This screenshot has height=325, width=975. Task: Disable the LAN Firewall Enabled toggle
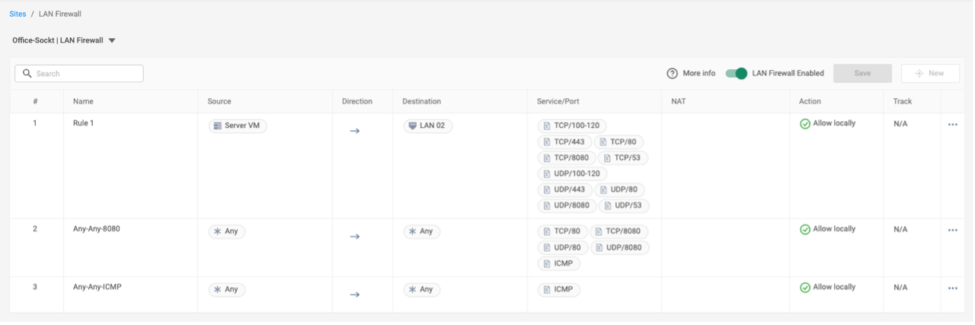[737, 73]
